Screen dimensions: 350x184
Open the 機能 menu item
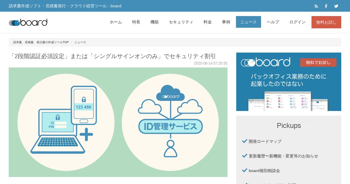[155, 22]
